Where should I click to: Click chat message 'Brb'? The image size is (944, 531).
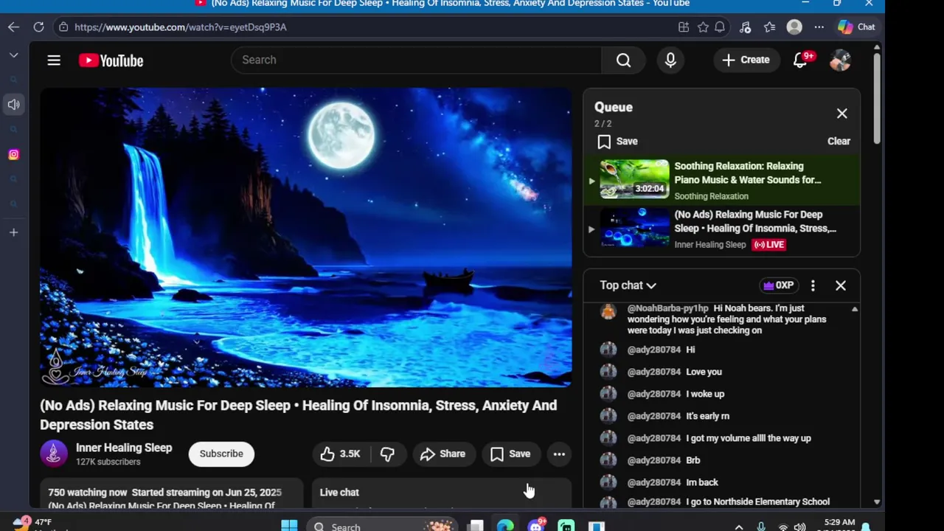tap(693, 460)
